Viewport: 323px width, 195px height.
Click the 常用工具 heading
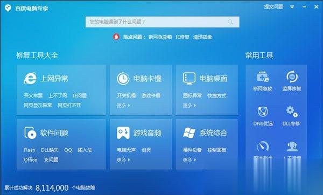point(259,55)
